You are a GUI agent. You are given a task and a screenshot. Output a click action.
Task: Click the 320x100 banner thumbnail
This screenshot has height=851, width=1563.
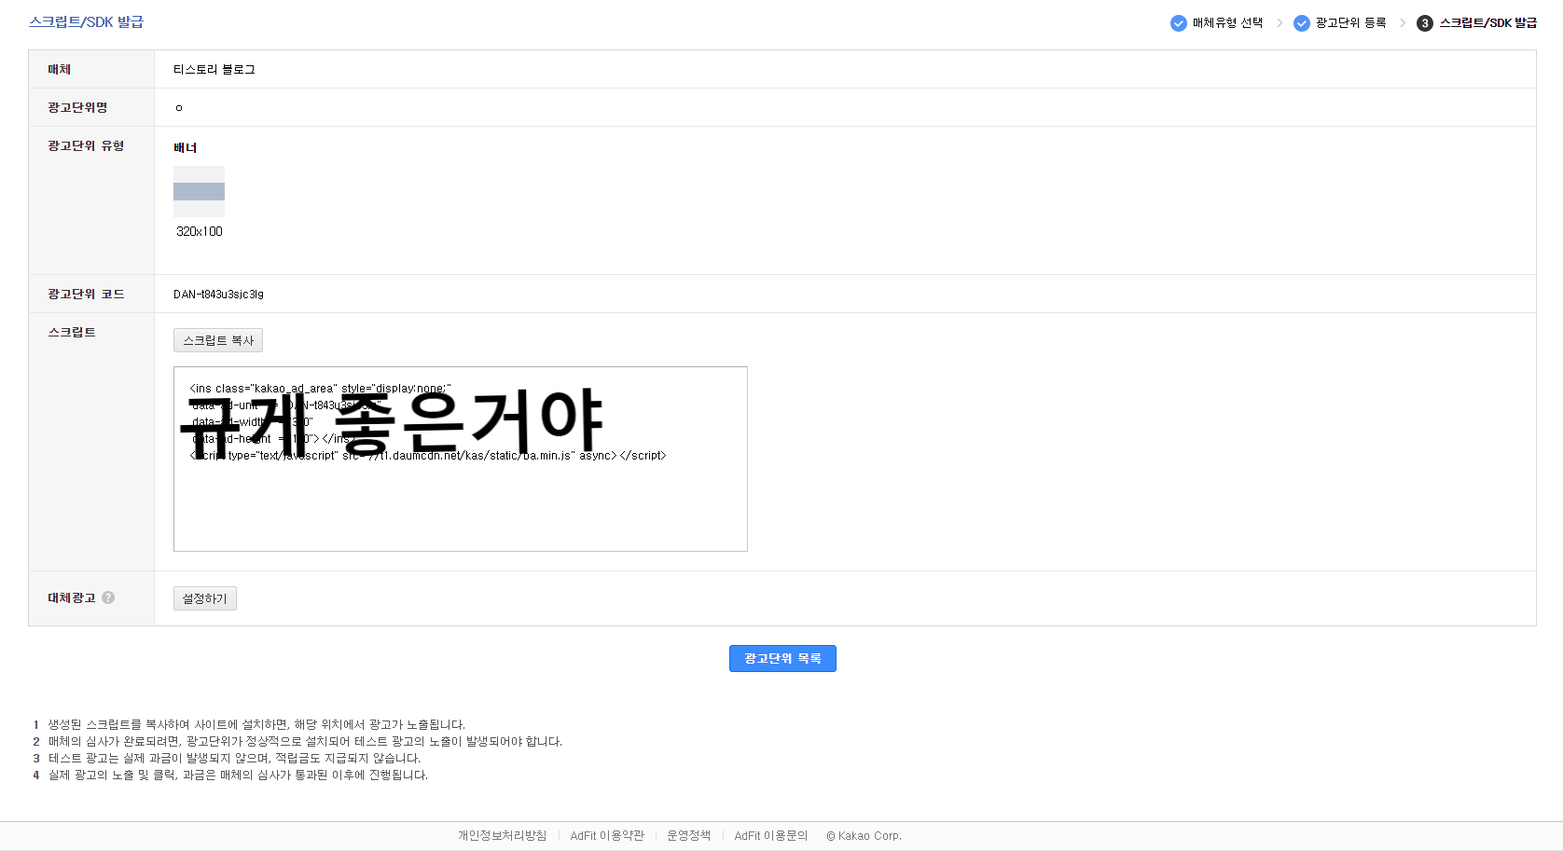coord(199,191)
